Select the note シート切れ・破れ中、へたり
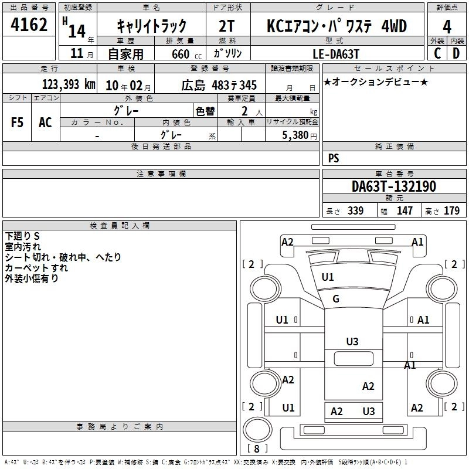The image size is (469, 469). click(63, 257)
